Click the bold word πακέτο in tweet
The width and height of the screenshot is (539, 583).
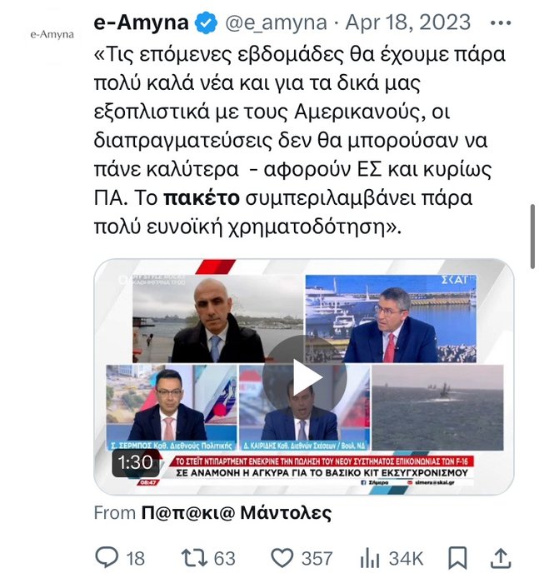coord(202,197)
